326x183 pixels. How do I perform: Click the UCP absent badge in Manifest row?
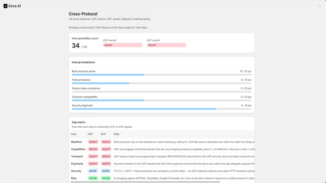point(93,142)
